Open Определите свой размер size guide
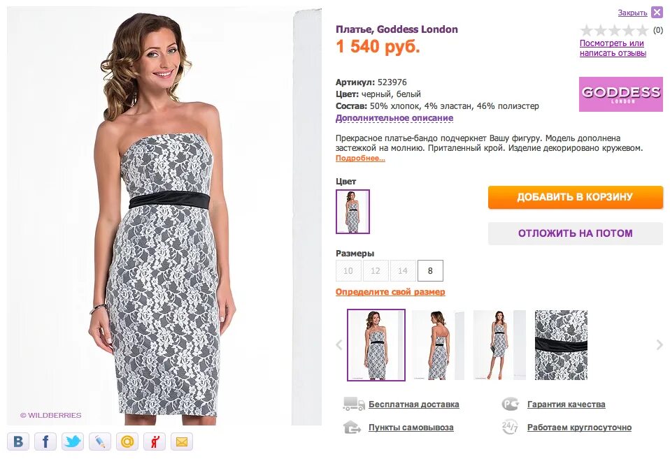 [x=390, y=292]
